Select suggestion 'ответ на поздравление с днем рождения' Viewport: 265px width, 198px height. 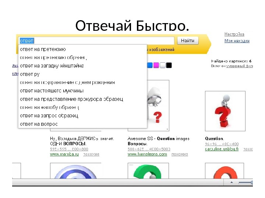[82, 82]
